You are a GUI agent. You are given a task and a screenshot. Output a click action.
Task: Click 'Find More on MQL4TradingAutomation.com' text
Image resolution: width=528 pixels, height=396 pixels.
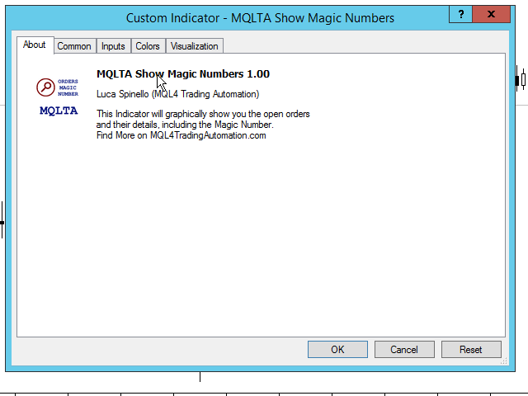tap(181, 135)
